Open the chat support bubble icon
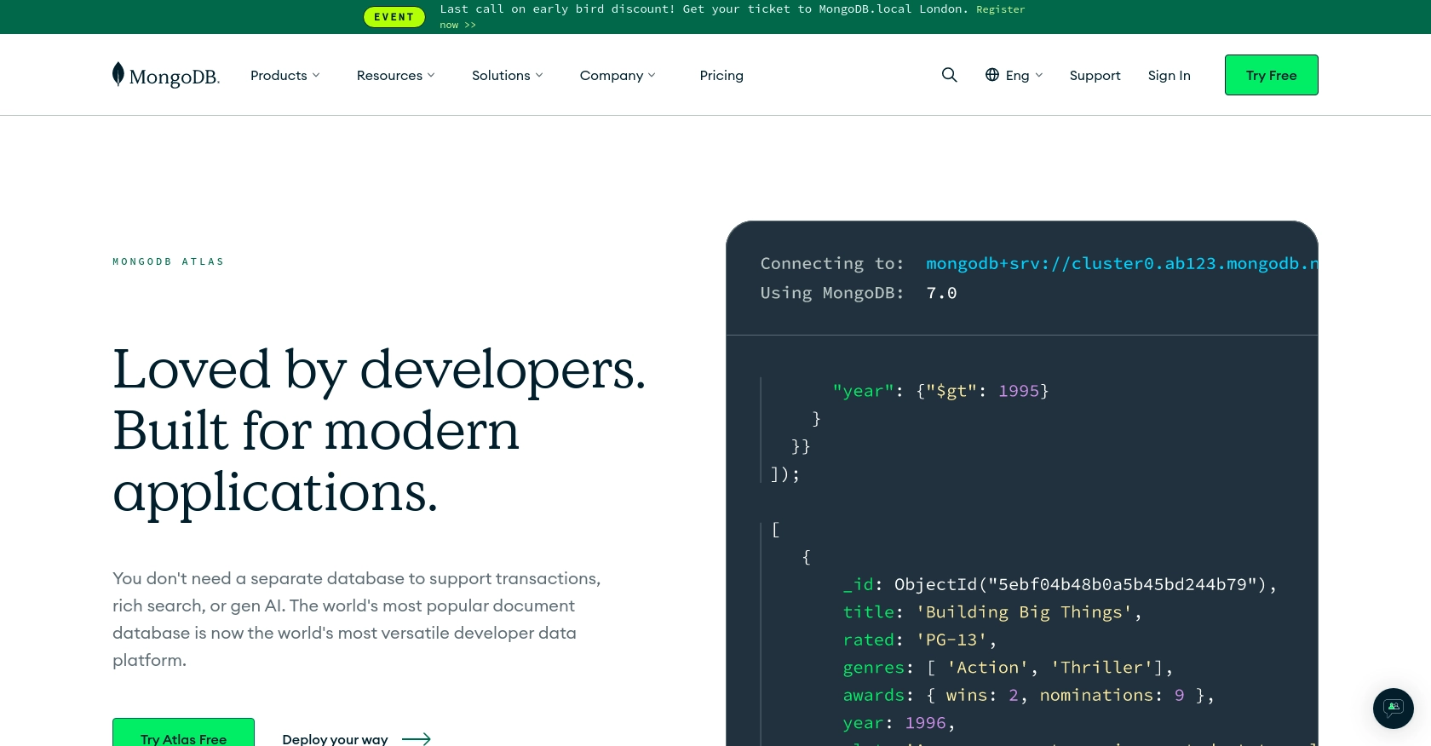 (1394, 708)
